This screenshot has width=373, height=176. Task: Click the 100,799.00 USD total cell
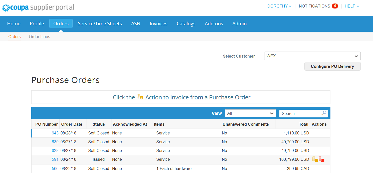pos(294,159)
